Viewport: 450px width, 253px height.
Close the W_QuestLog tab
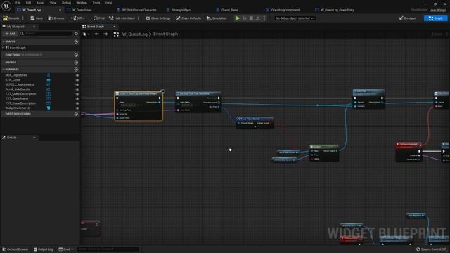pyautogui.click(x=60, y=10)
